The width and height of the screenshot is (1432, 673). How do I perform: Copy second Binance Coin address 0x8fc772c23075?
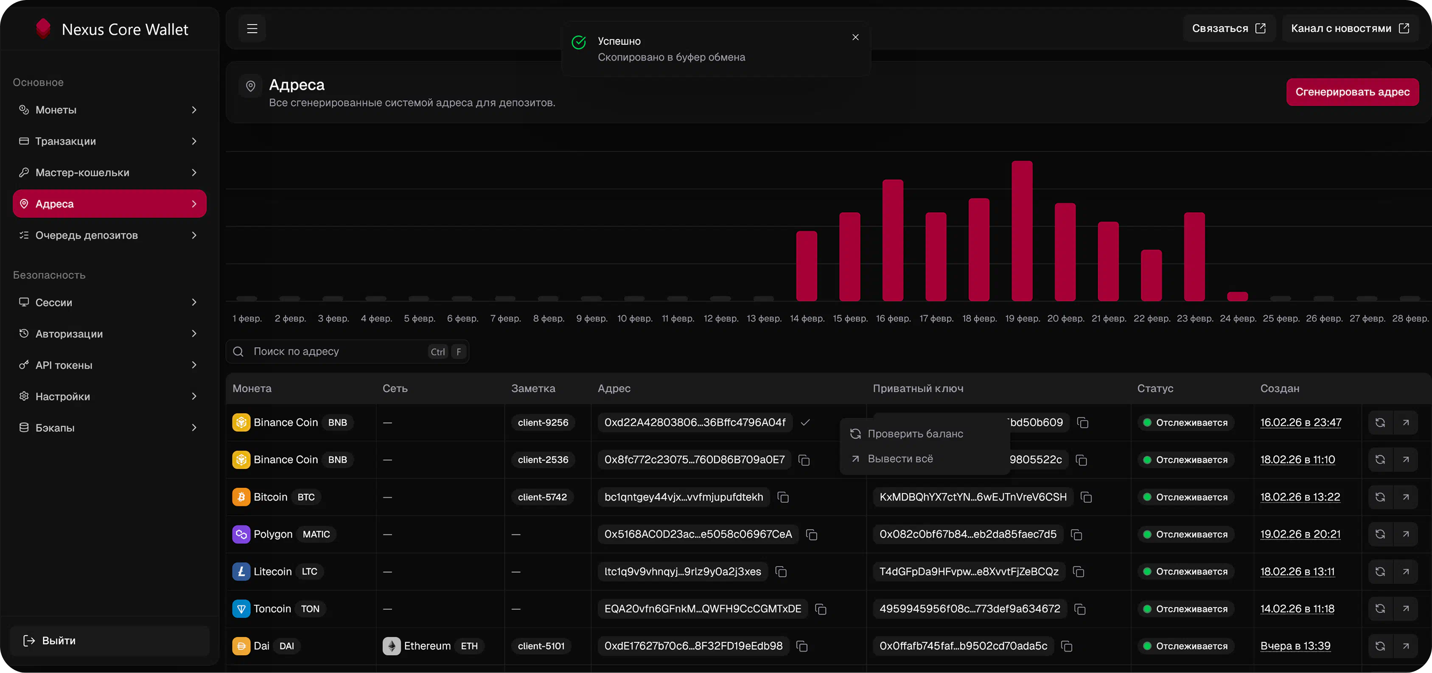[804, 460]
